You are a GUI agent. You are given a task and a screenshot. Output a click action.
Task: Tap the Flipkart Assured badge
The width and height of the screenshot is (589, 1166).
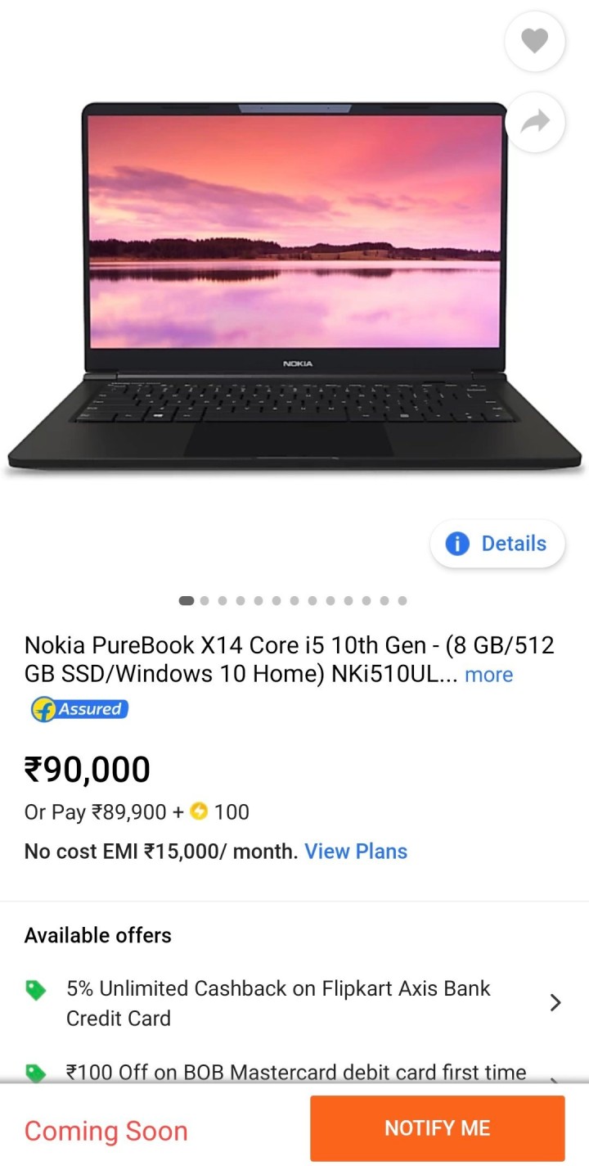pos(79,709)
